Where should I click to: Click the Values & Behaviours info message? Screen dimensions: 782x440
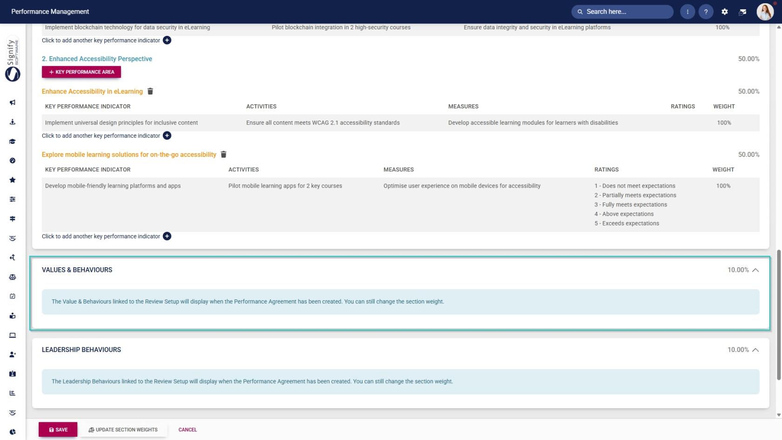[x=400, y=302]
